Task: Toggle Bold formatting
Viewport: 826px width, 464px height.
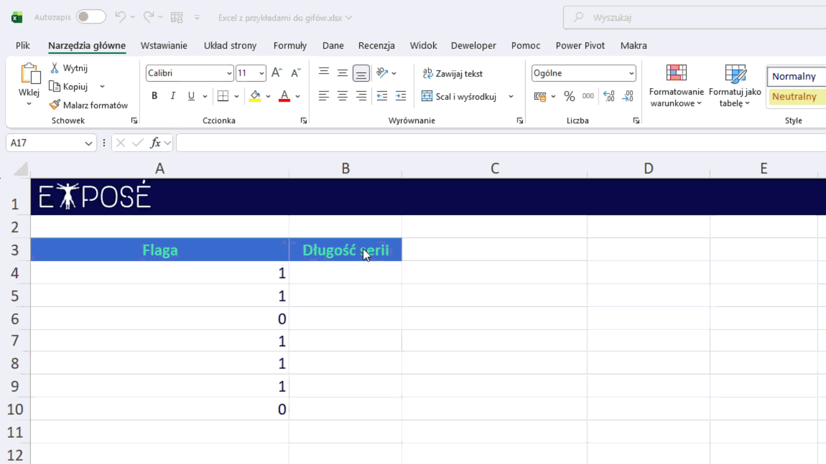Action: (x=154, y=96)
